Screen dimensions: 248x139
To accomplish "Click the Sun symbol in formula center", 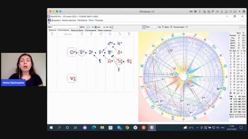I will point(72,52).
